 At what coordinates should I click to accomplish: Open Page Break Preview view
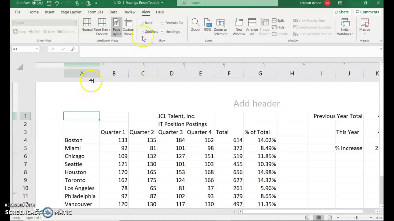click(102, 27)
